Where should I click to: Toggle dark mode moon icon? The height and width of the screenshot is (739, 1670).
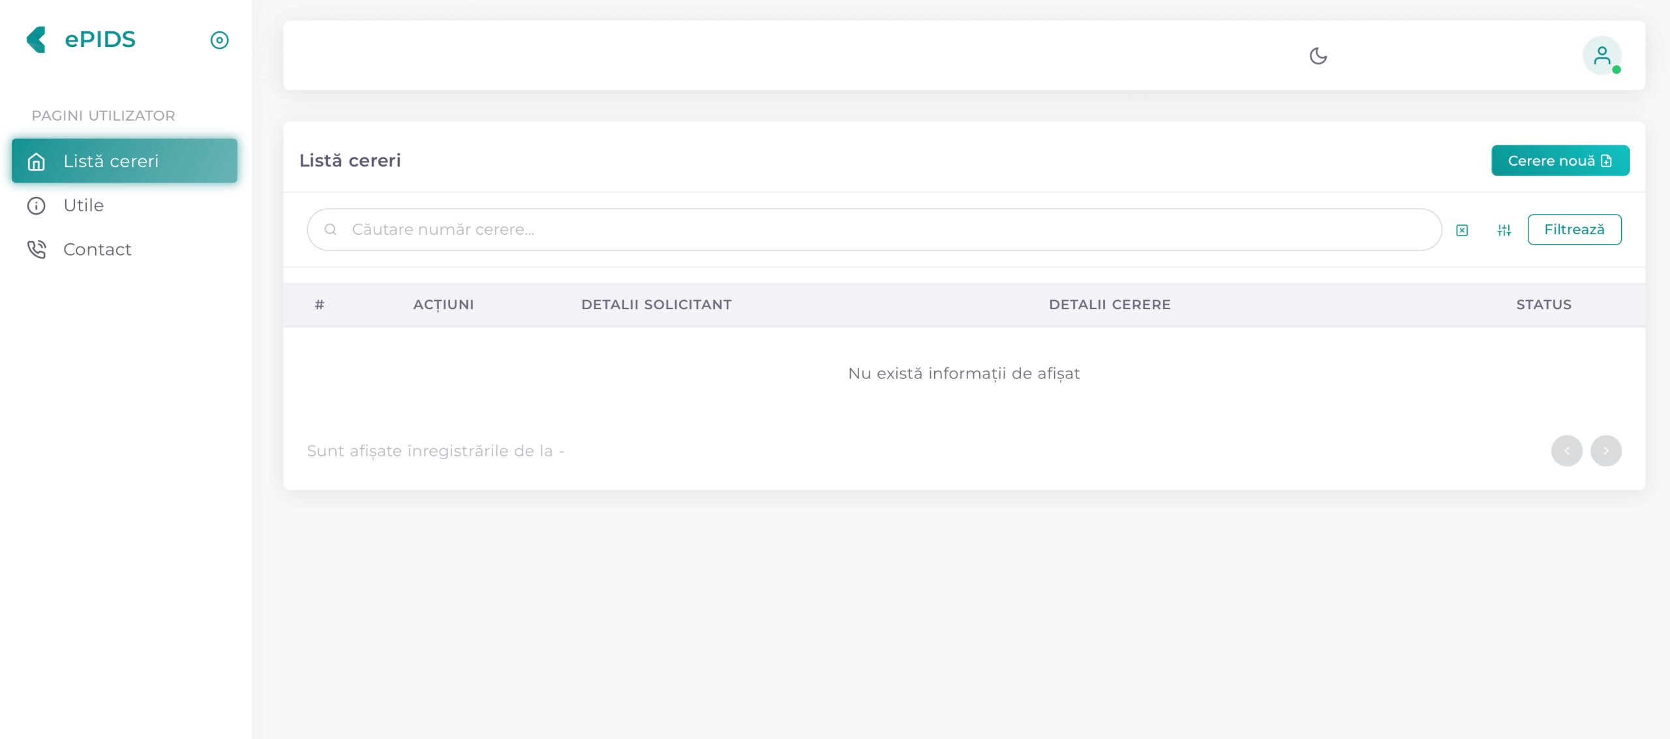pos(1318,56)
